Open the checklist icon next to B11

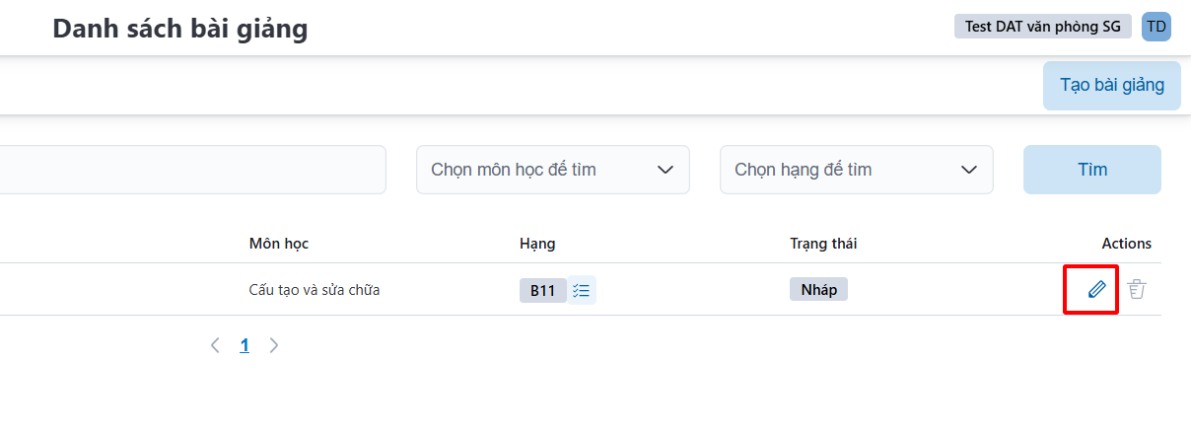(581, 290)
